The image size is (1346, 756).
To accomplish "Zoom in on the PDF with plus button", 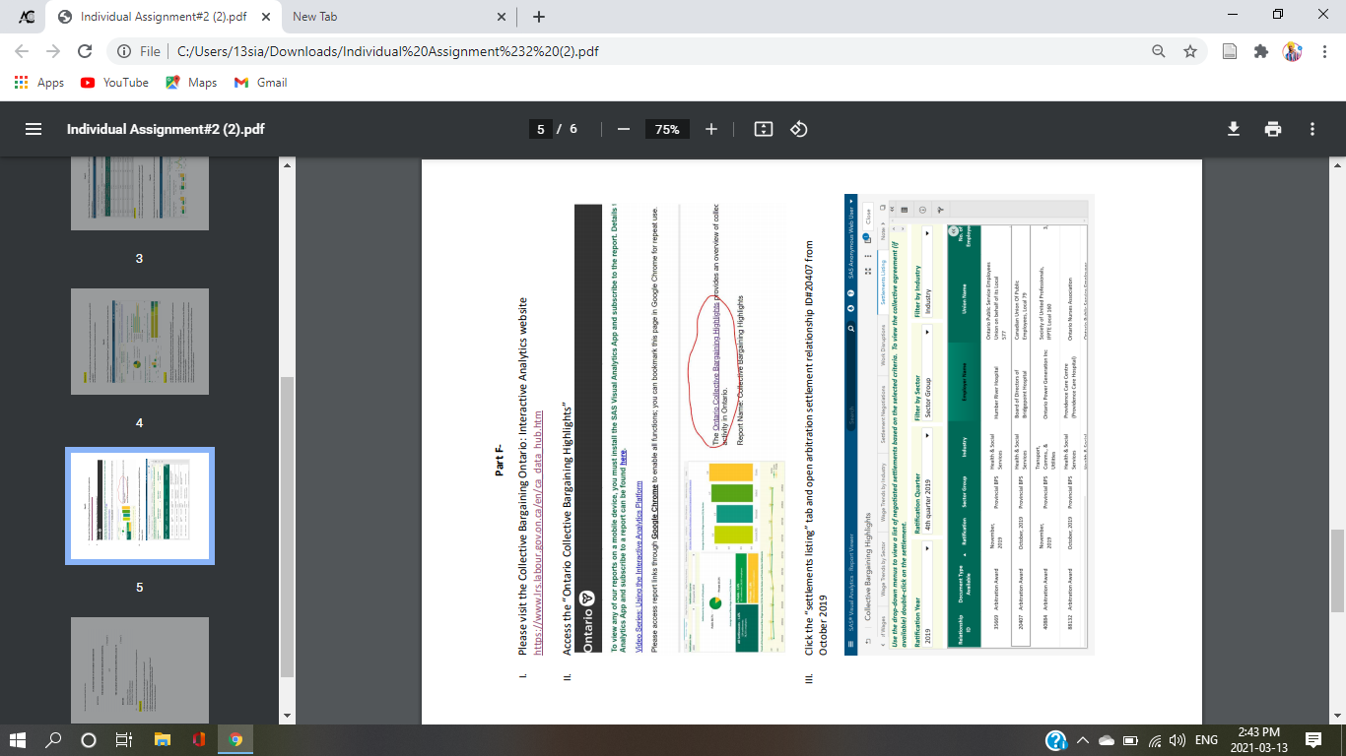I will pos(711,129).
